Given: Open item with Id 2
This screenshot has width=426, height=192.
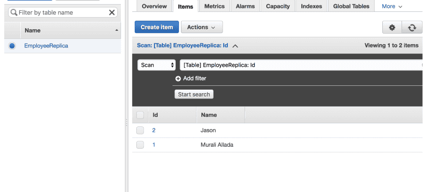Looking at the screenshot, I should (x=154, y=131).
